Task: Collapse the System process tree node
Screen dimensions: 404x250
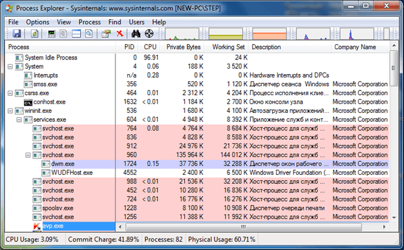Action: pyautogui.click(x=10, y=67)
